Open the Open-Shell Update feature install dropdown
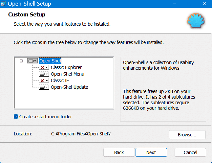Image resolution: width=212 pixels, height=163 pixels. [44, 87]
